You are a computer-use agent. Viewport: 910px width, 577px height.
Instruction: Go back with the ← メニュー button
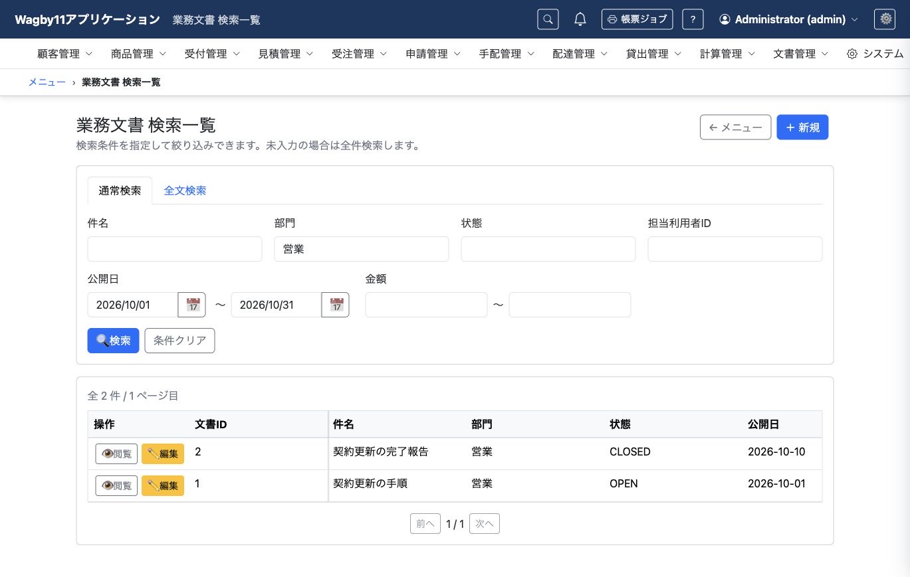tap(735, 127)
